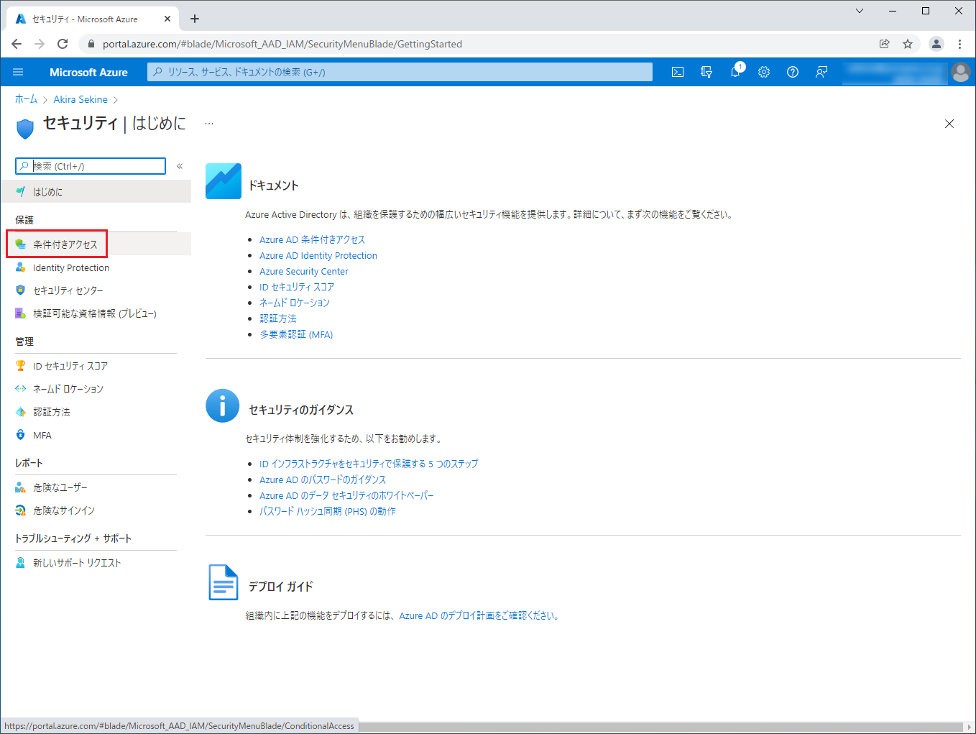Open Chrome's three-dot menu
Viewport: 976px width, 734px height.
[x=959, y=44]
